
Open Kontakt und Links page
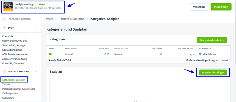(12, 50)
